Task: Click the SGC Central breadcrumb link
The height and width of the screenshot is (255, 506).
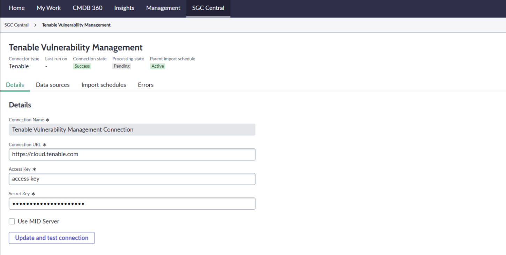Action: (16, 25)
